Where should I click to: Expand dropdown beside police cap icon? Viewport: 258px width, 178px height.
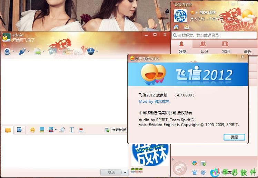(x=97, y=51)
